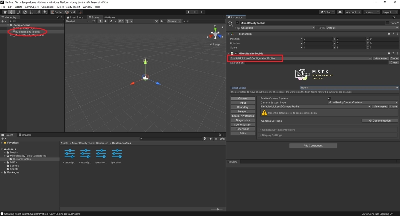Select the Rotate tool
The width and height of the screenshot is (400, 216).
[18, 12]
